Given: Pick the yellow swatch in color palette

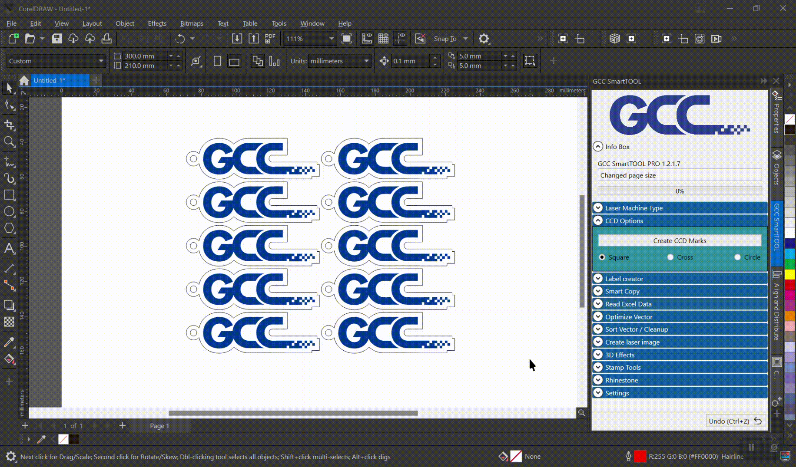Looking at the screenshot, I should 789,274.
